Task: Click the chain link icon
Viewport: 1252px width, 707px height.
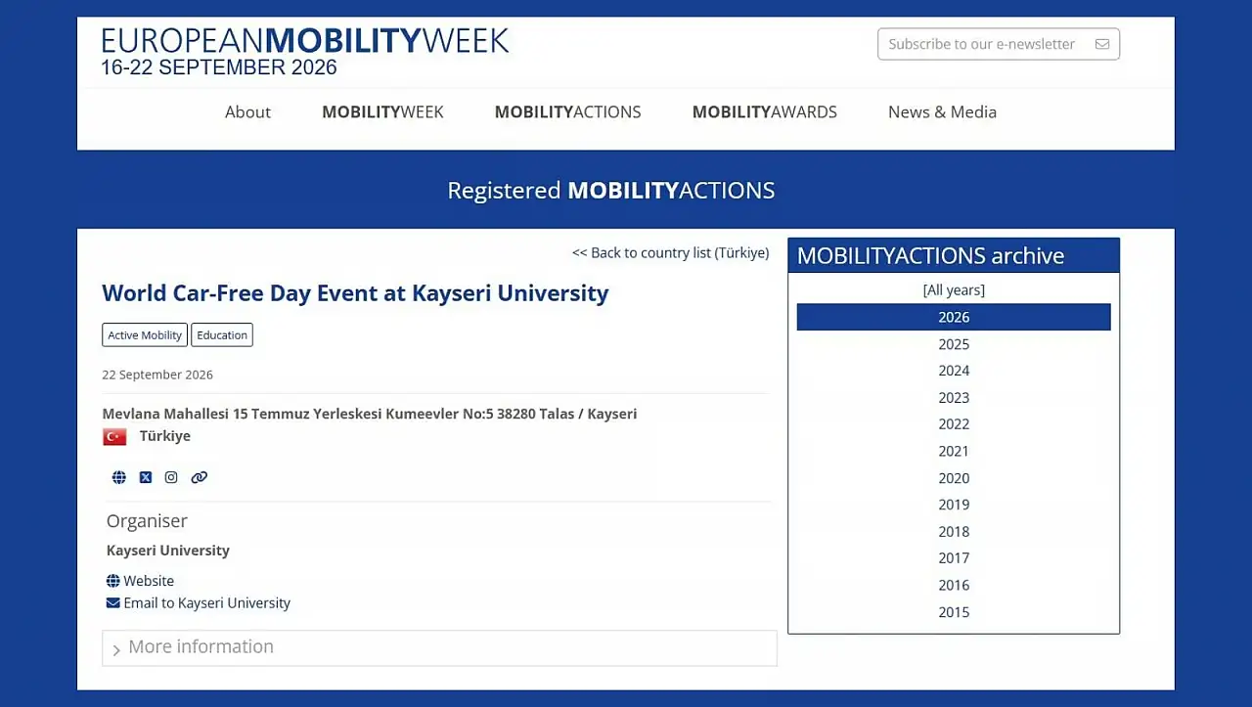Action: pos(200,477)
